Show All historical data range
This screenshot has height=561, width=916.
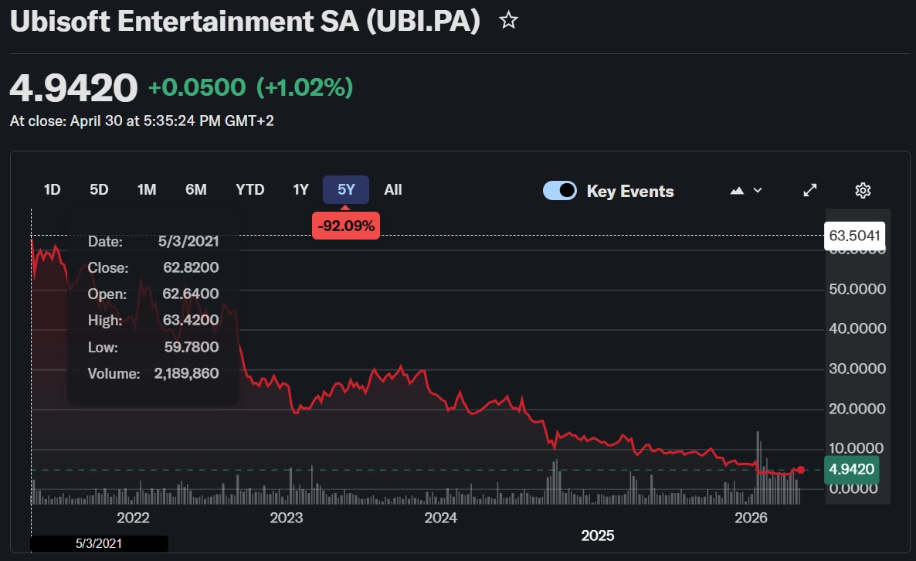392,190
